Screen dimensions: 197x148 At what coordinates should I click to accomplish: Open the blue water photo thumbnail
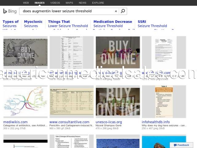(x=118, y=141)
